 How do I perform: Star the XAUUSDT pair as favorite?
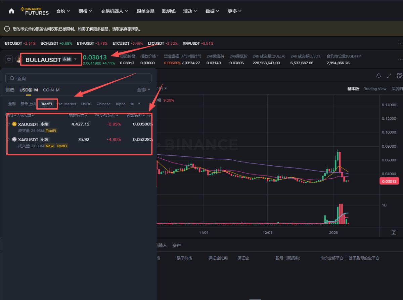pos(8,124)
